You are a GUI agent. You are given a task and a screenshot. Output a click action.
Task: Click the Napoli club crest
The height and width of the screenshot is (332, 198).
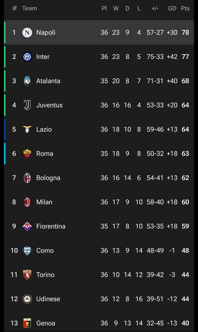tap(27, 32)
